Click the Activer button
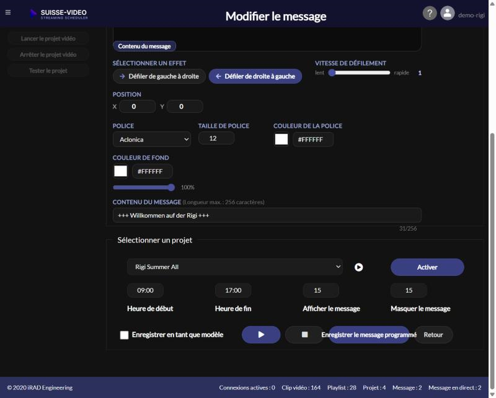The height and width of the screenshot is (398, 496). pos(427,267)
